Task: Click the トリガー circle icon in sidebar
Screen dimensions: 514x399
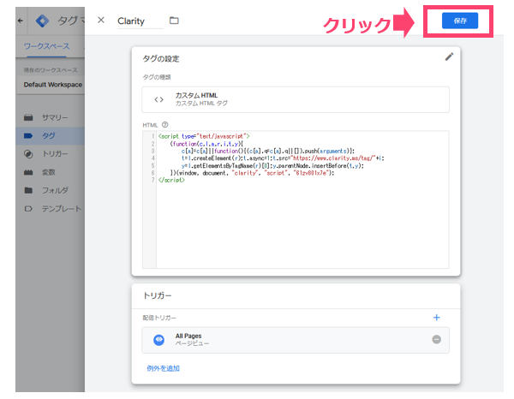Action: (28, 154)
